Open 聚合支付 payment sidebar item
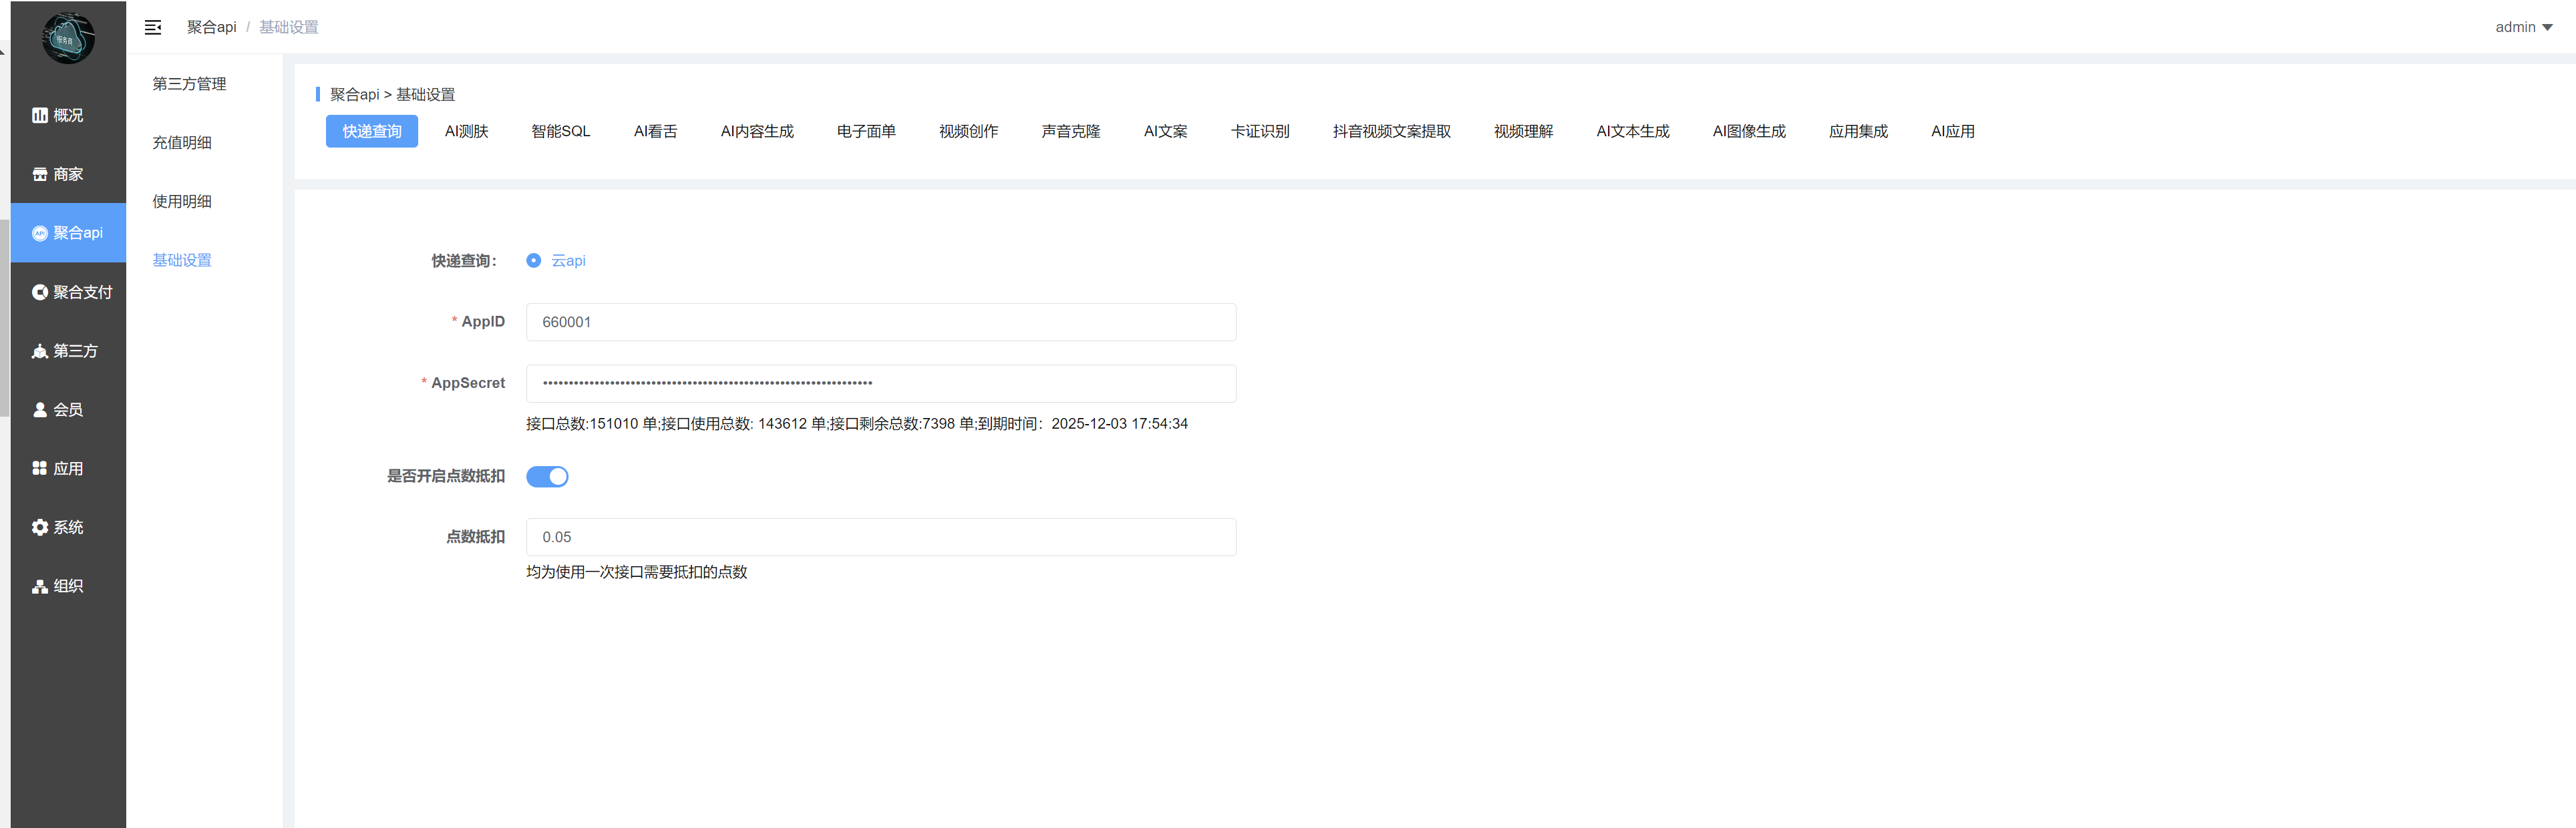2576x828 pixels. click(x=71, y=292)
